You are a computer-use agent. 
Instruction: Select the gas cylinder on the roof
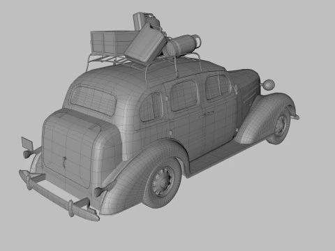(x=182, y=45)
